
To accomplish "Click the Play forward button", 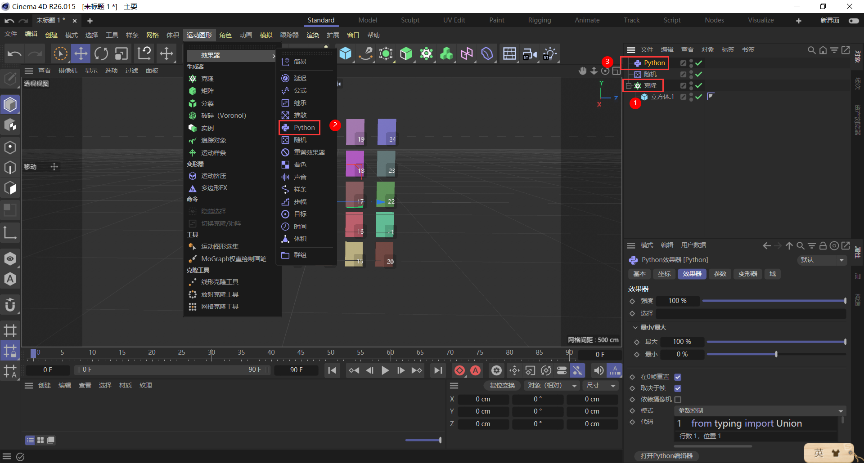I will coord(385,370).
